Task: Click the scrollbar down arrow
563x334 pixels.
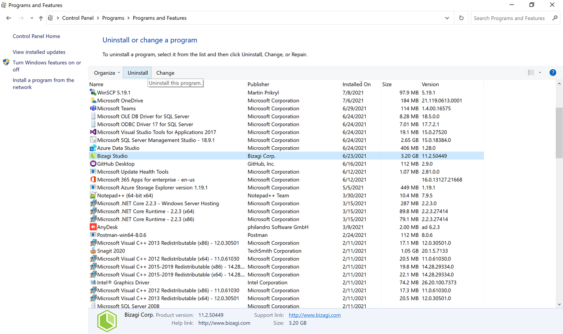Action: (559, 304)
